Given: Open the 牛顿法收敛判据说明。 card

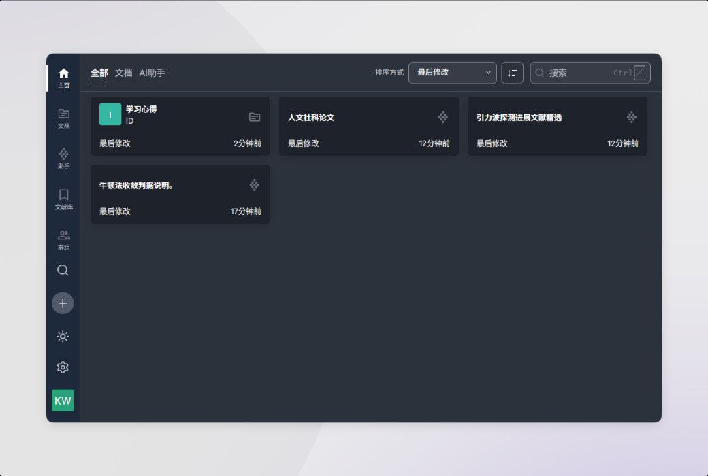Looking at the screenshot, I should 180,194.
